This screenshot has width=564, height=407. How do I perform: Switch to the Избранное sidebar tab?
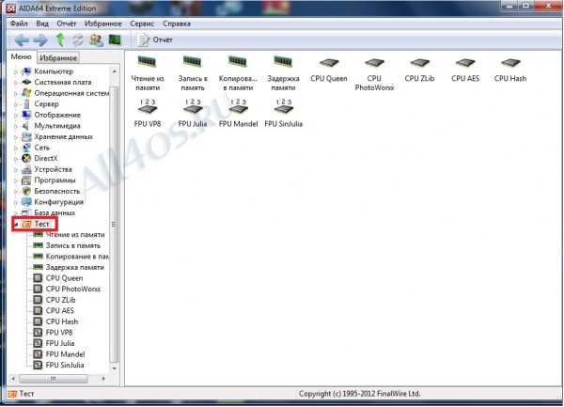tap(58, 57)
